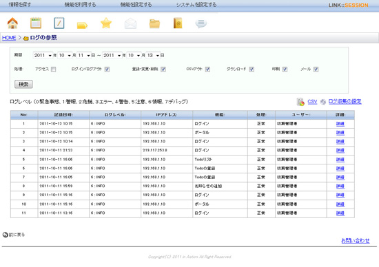
Task: Open 詳細 link for row 1
Action: (340, 124)
